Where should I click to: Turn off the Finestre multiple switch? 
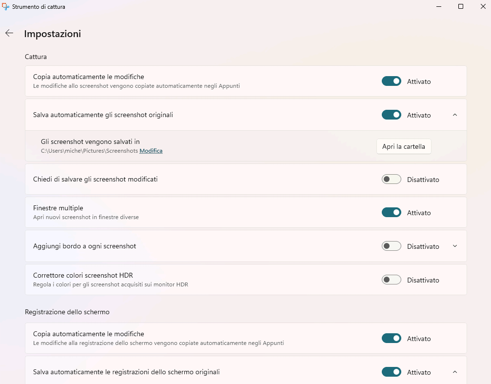point(391,213)
